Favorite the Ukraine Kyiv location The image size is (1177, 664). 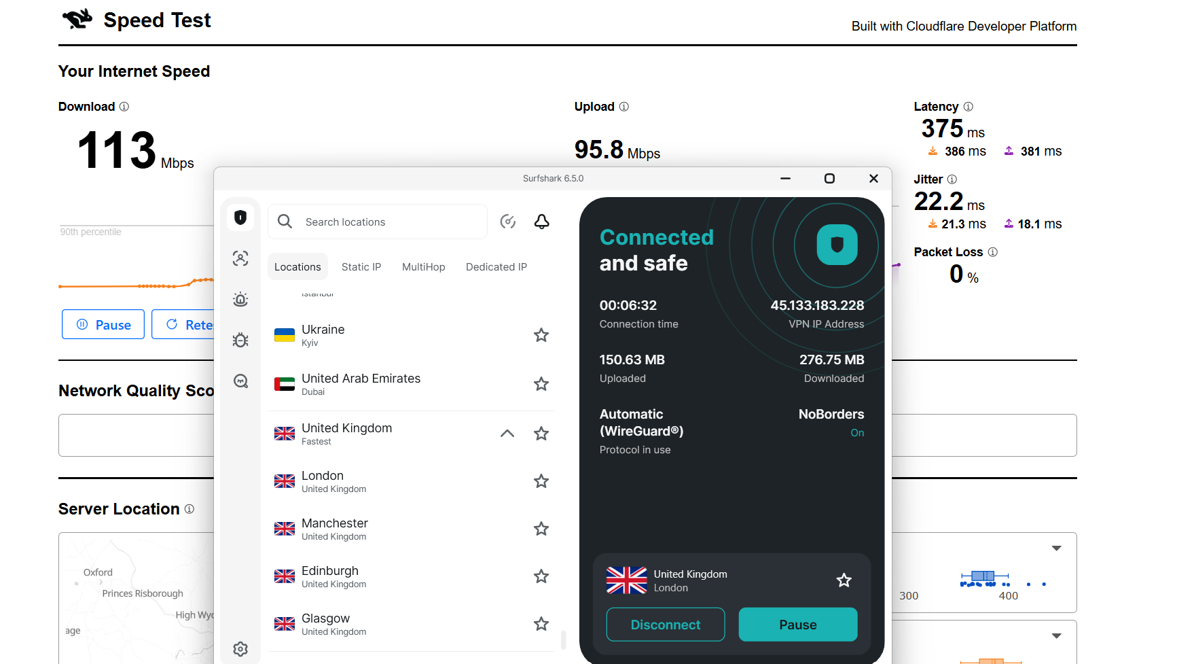(x=541, y=335)
